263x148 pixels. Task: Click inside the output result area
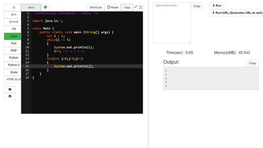point(211,79)
